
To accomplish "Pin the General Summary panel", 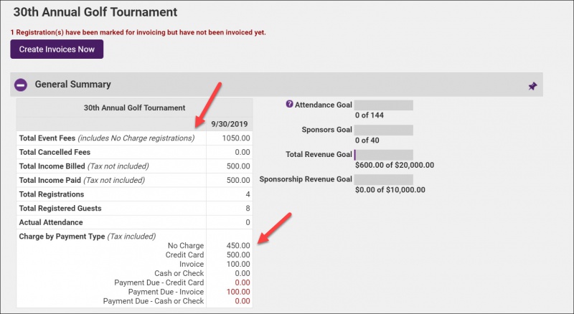I will (532, 86).
